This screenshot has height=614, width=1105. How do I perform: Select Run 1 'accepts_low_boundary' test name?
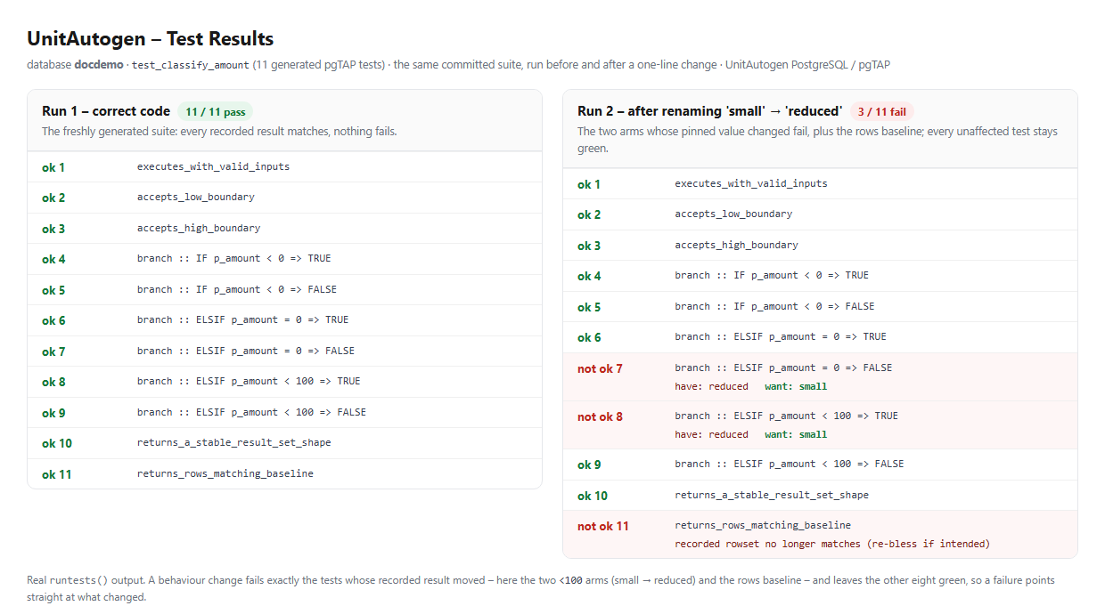point(196,197)
